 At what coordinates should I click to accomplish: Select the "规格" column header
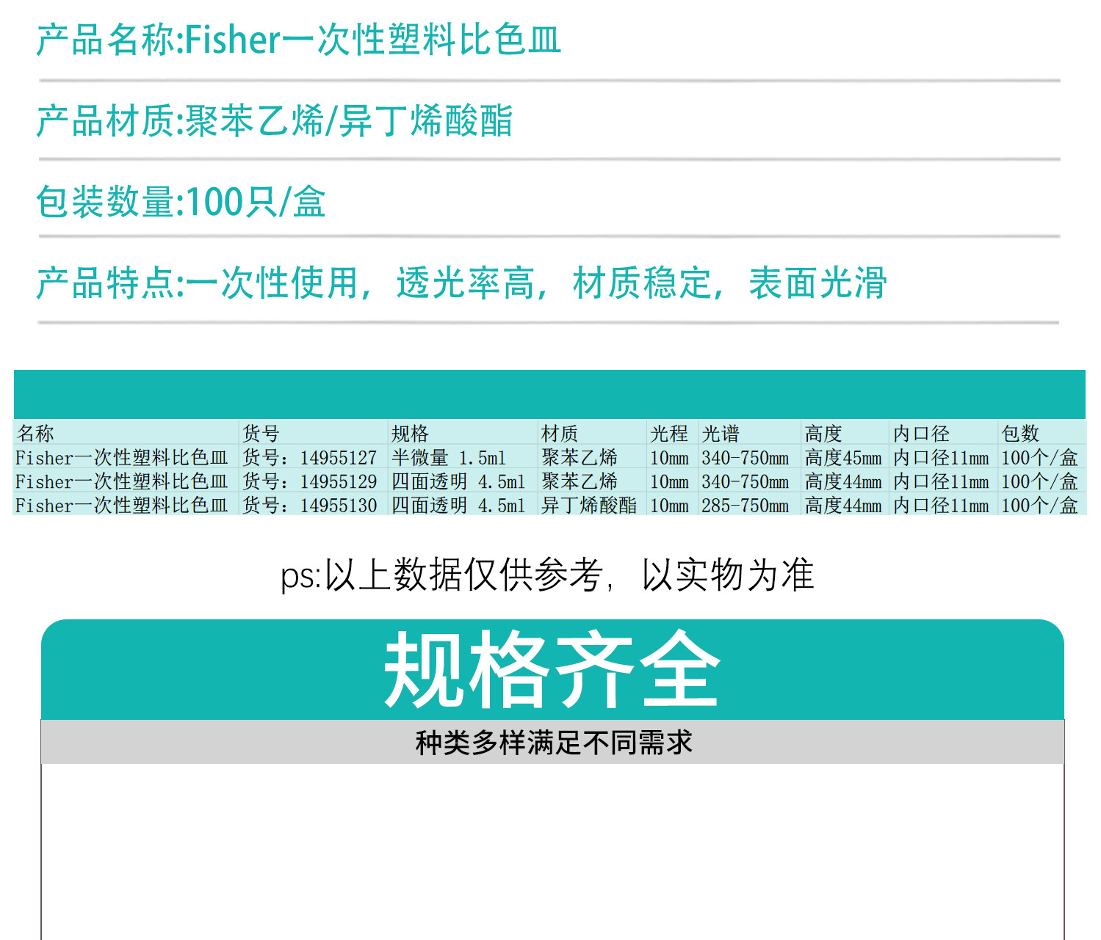point(410,433)
